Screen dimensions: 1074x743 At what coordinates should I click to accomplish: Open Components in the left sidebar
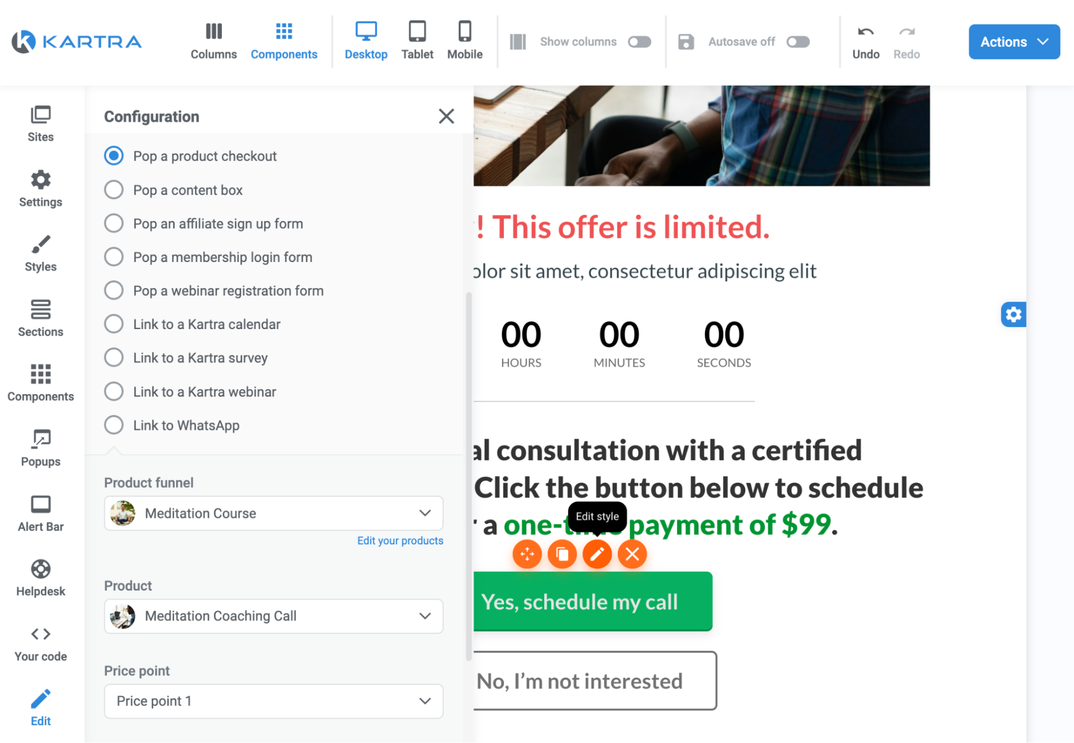tap(41, 383)
